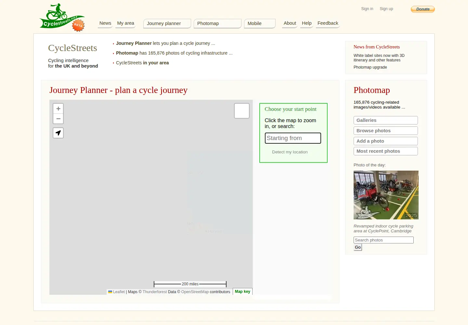Click CycleStreets in your area link
Image resolution: width=468 pixels, height=325 pixels.
click(x=142, y=63)
